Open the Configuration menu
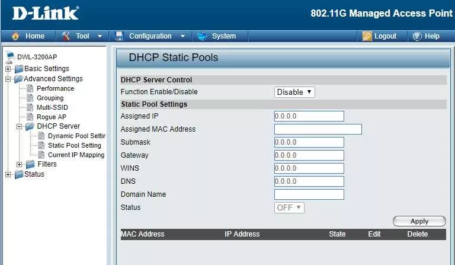 click(x=150, y=36)
